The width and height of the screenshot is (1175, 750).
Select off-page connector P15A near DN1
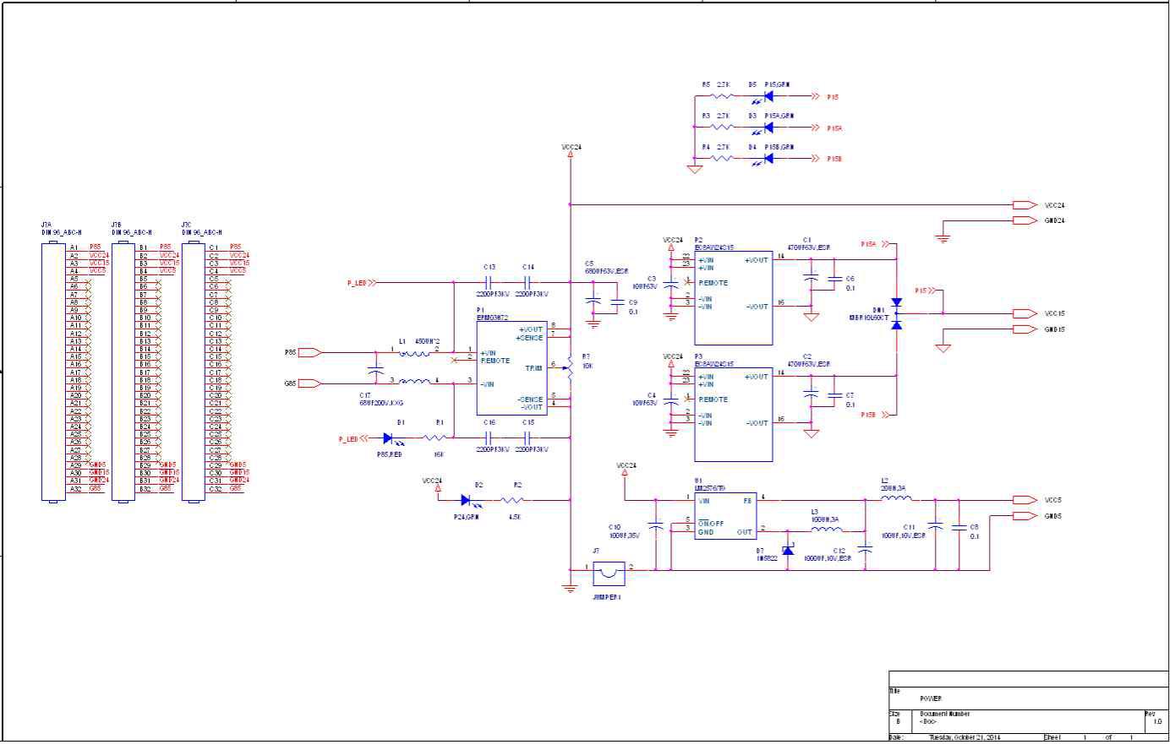pyautogui.click(x=876, y=244)
